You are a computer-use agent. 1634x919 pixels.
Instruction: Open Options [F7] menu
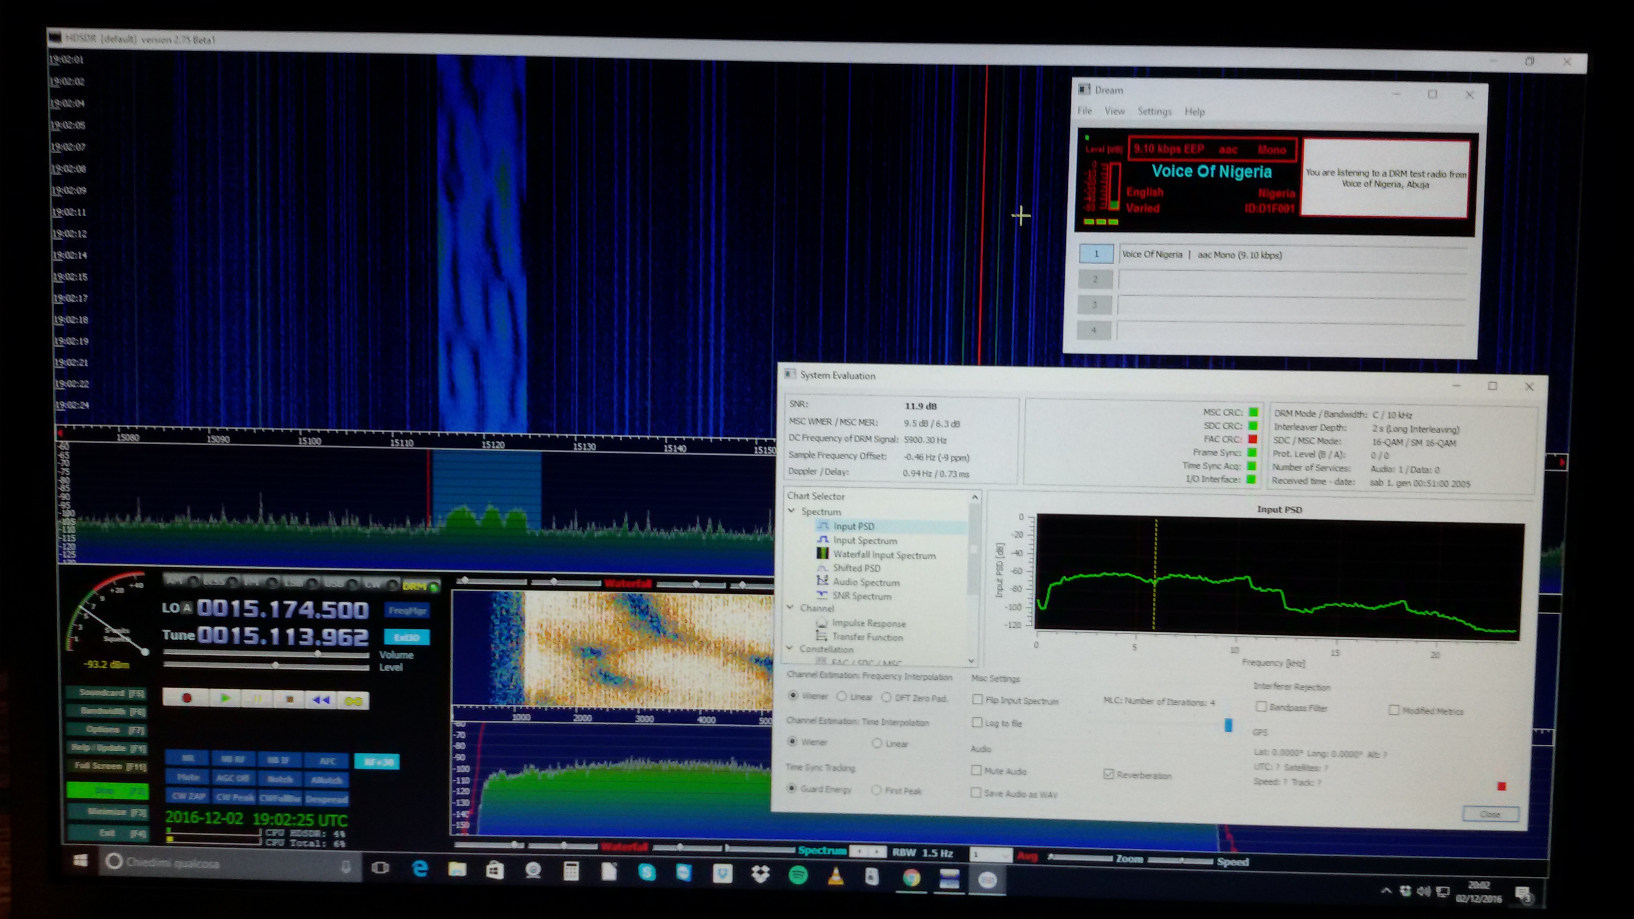107,729
